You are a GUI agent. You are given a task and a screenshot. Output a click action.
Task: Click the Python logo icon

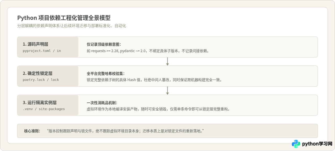click(296, 144)
